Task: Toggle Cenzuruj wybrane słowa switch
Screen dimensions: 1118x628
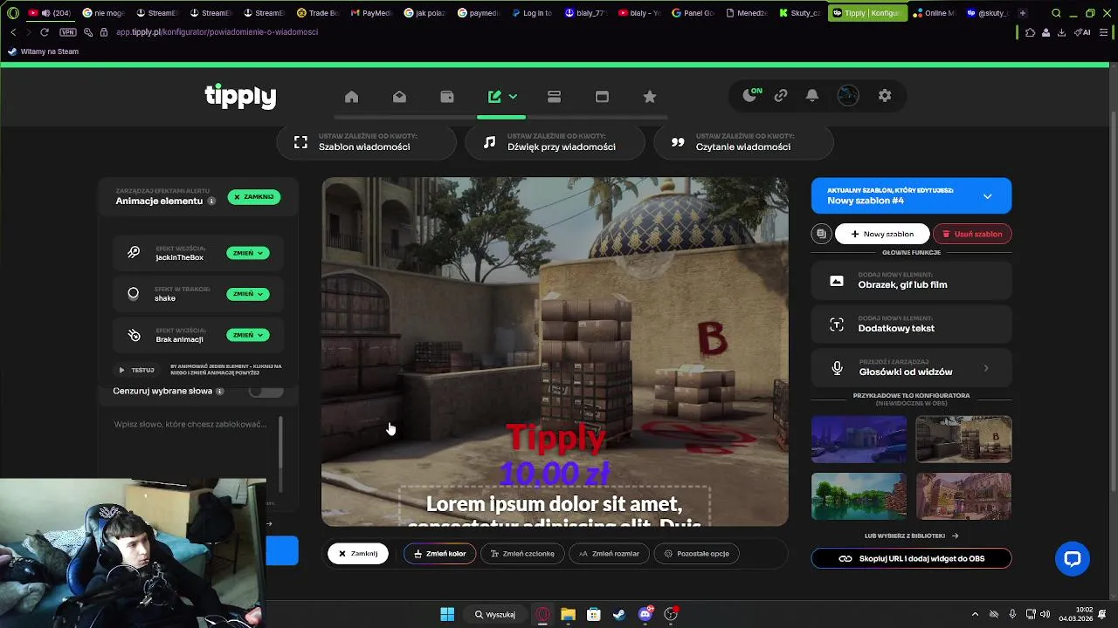Action: (266, 392)
